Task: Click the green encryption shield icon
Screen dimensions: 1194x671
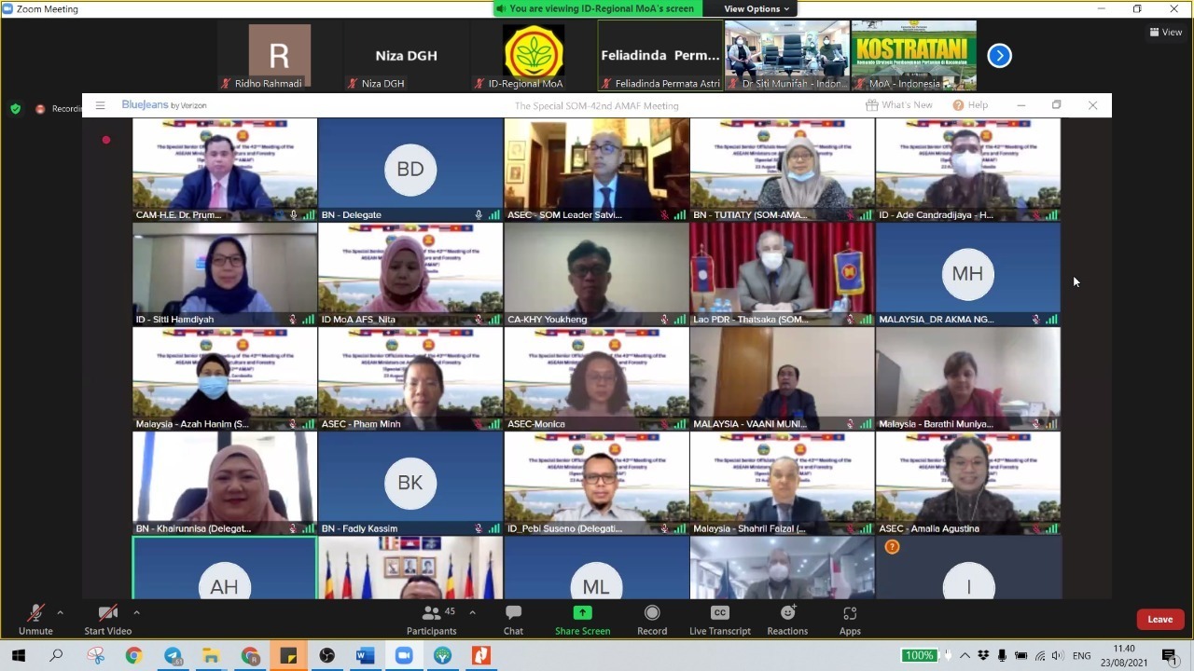Action: [15, 108]
